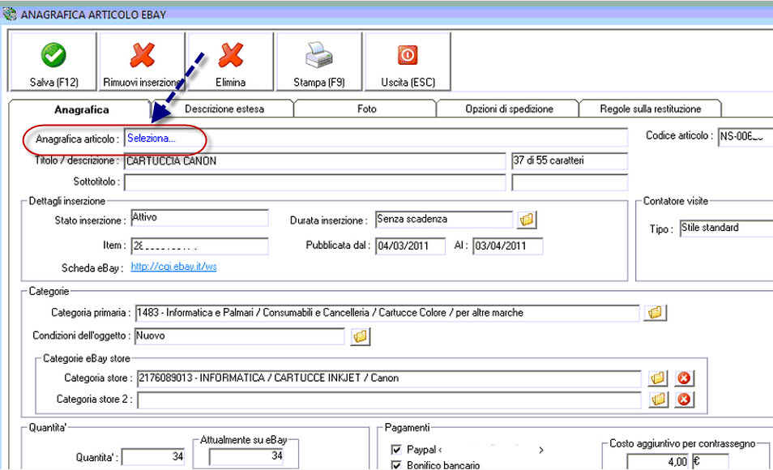Screen dimensions: 773x470
Task: Open folder picker for Condizioni dell'oggetto
Action: [x=361, y=336]
